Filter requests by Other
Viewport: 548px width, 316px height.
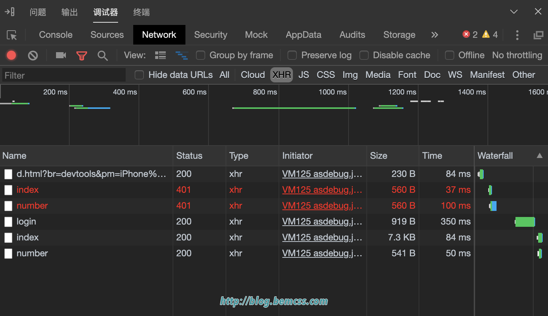pyautogui.click(x=524, y=75)
